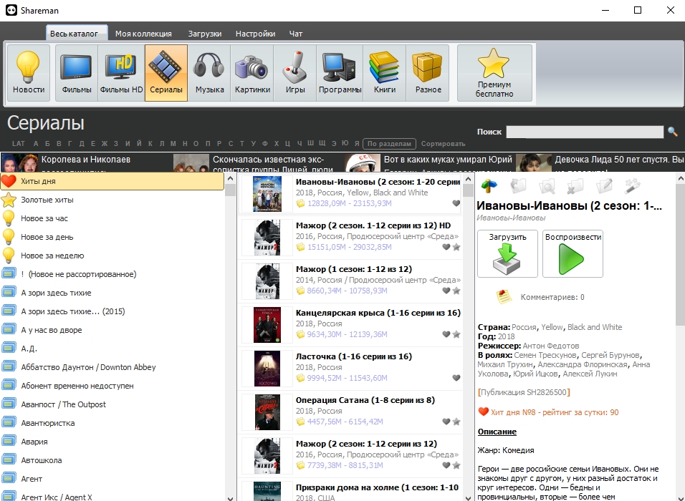This screenshot has height=501, width=685.
Task: Click the red heart icon beside Хиты дня
Action: 9,181
